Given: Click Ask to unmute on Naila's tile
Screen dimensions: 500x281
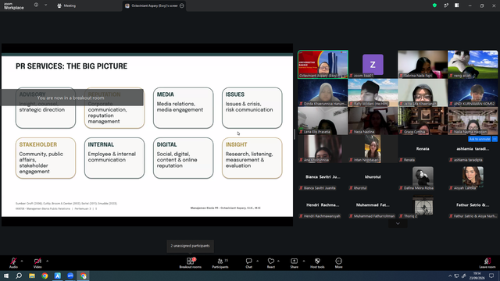Looking at the screenshot, I should tap(480, 139).
